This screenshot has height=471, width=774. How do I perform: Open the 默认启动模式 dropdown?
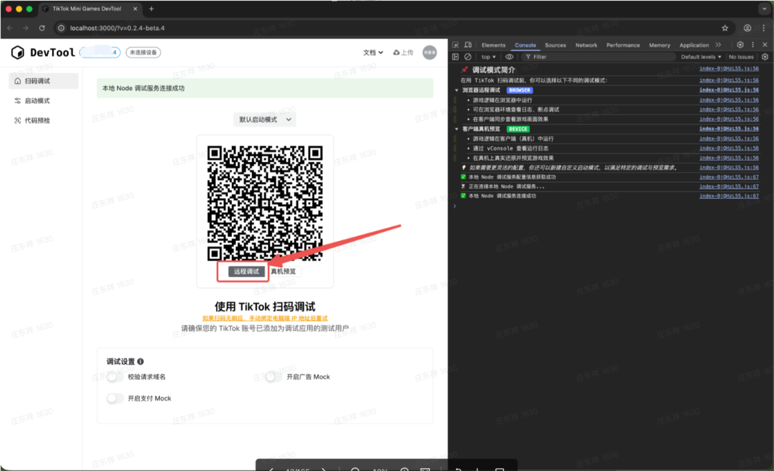tap(265, 119)
